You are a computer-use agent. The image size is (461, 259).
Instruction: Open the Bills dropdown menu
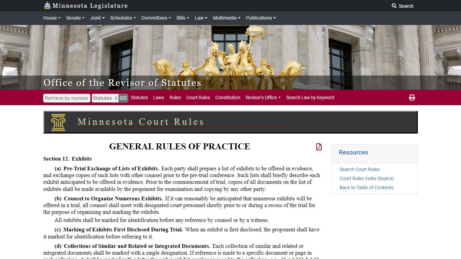coord(183,18)
